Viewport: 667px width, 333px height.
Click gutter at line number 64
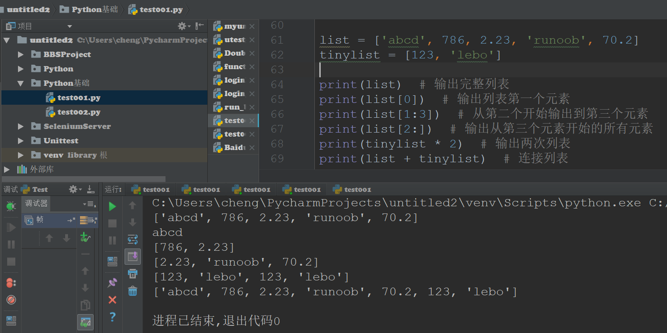(x=277, y=84)
